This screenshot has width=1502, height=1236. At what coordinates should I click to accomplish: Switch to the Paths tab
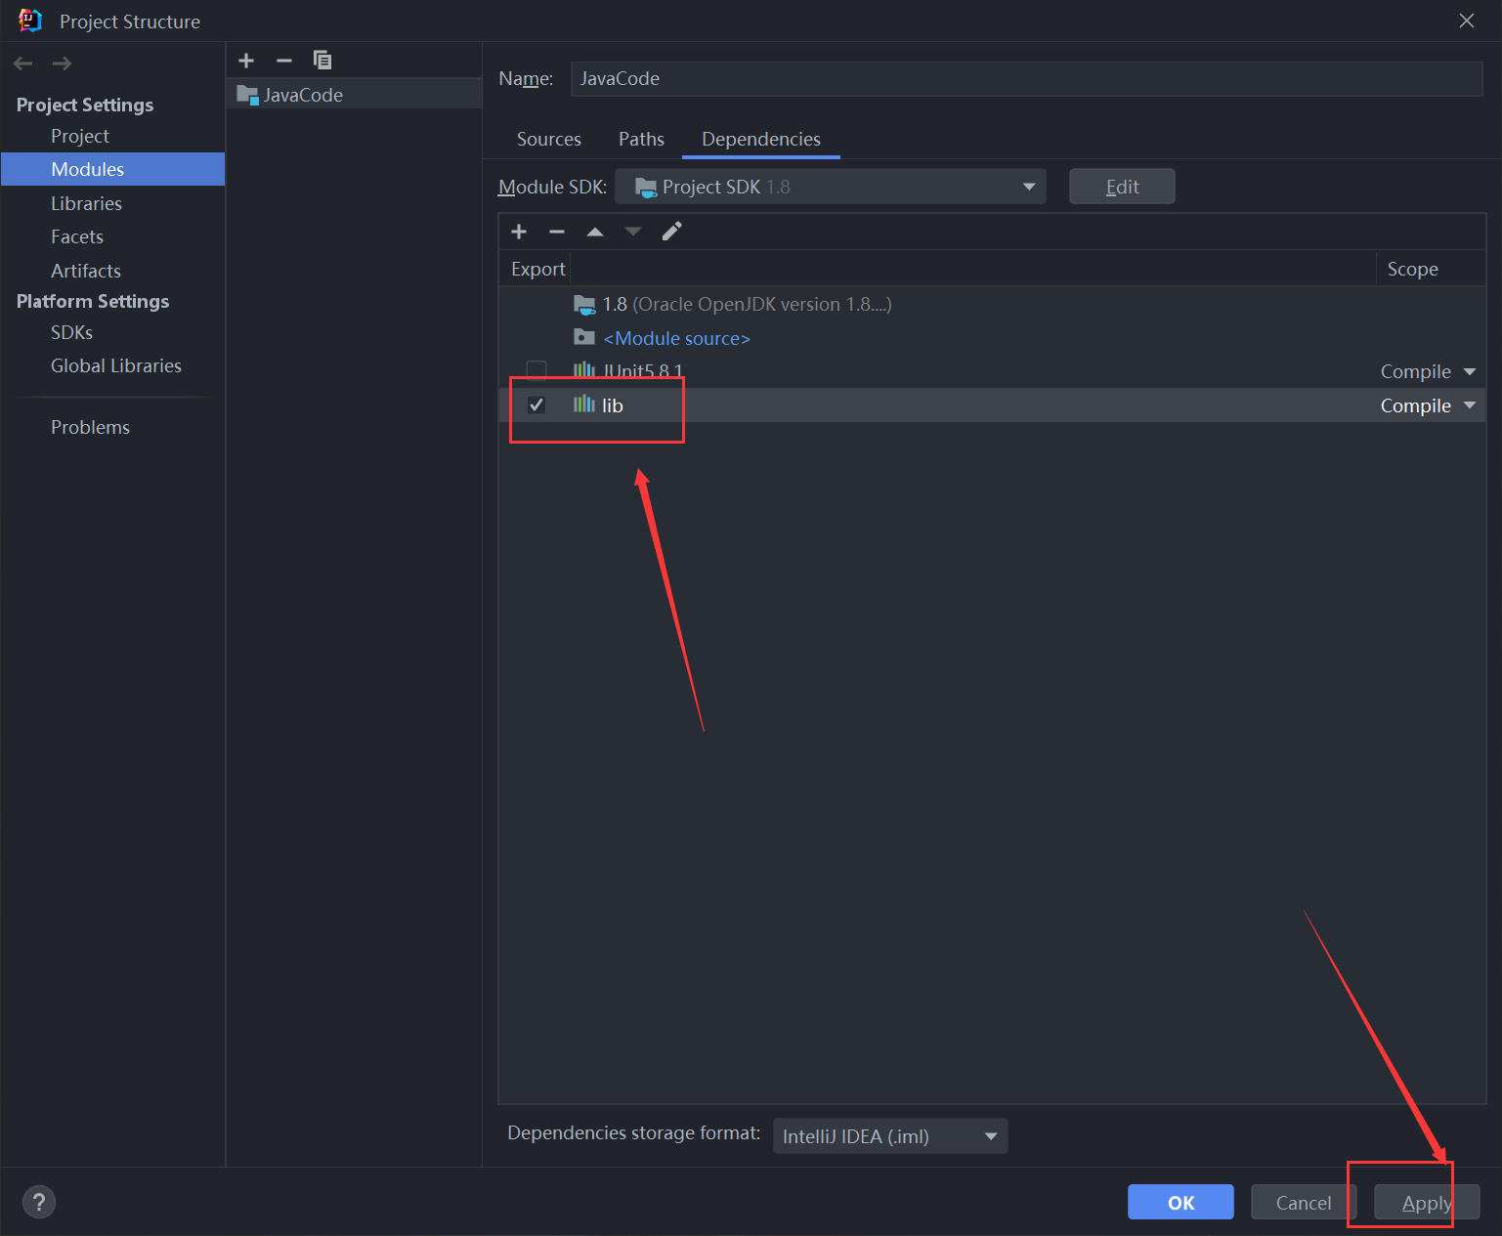[641, 139]
